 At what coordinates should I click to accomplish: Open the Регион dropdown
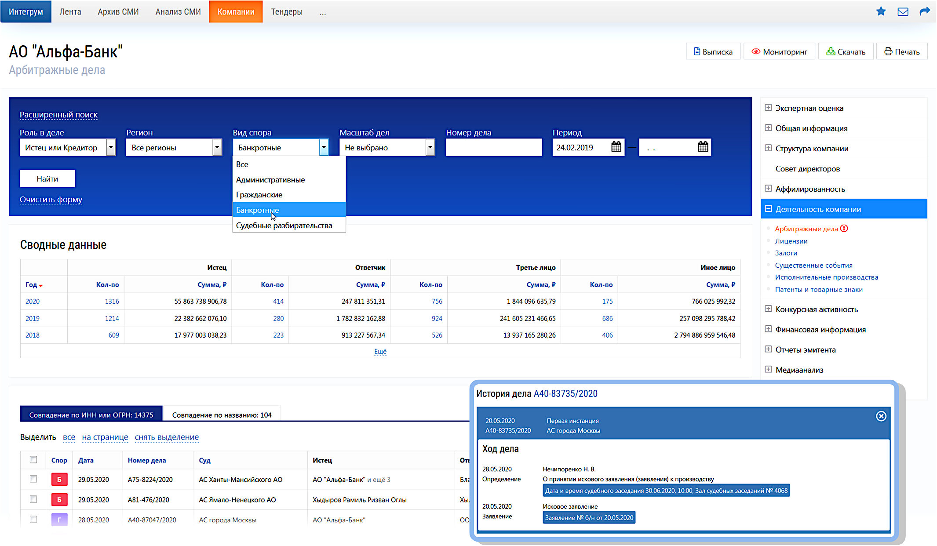click(217, 147)
